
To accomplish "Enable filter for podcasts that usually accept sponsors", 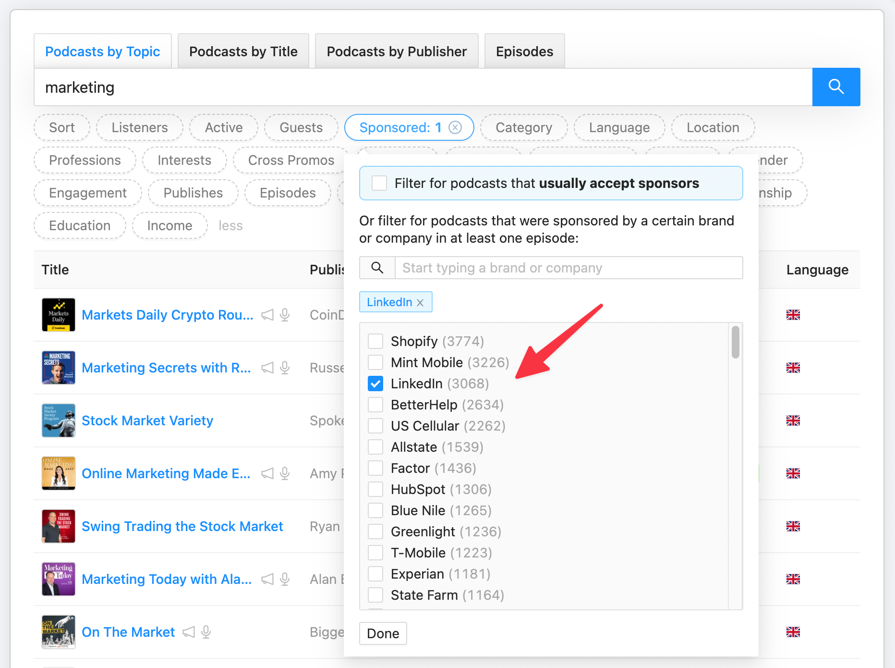I will [x=379, y=183].
